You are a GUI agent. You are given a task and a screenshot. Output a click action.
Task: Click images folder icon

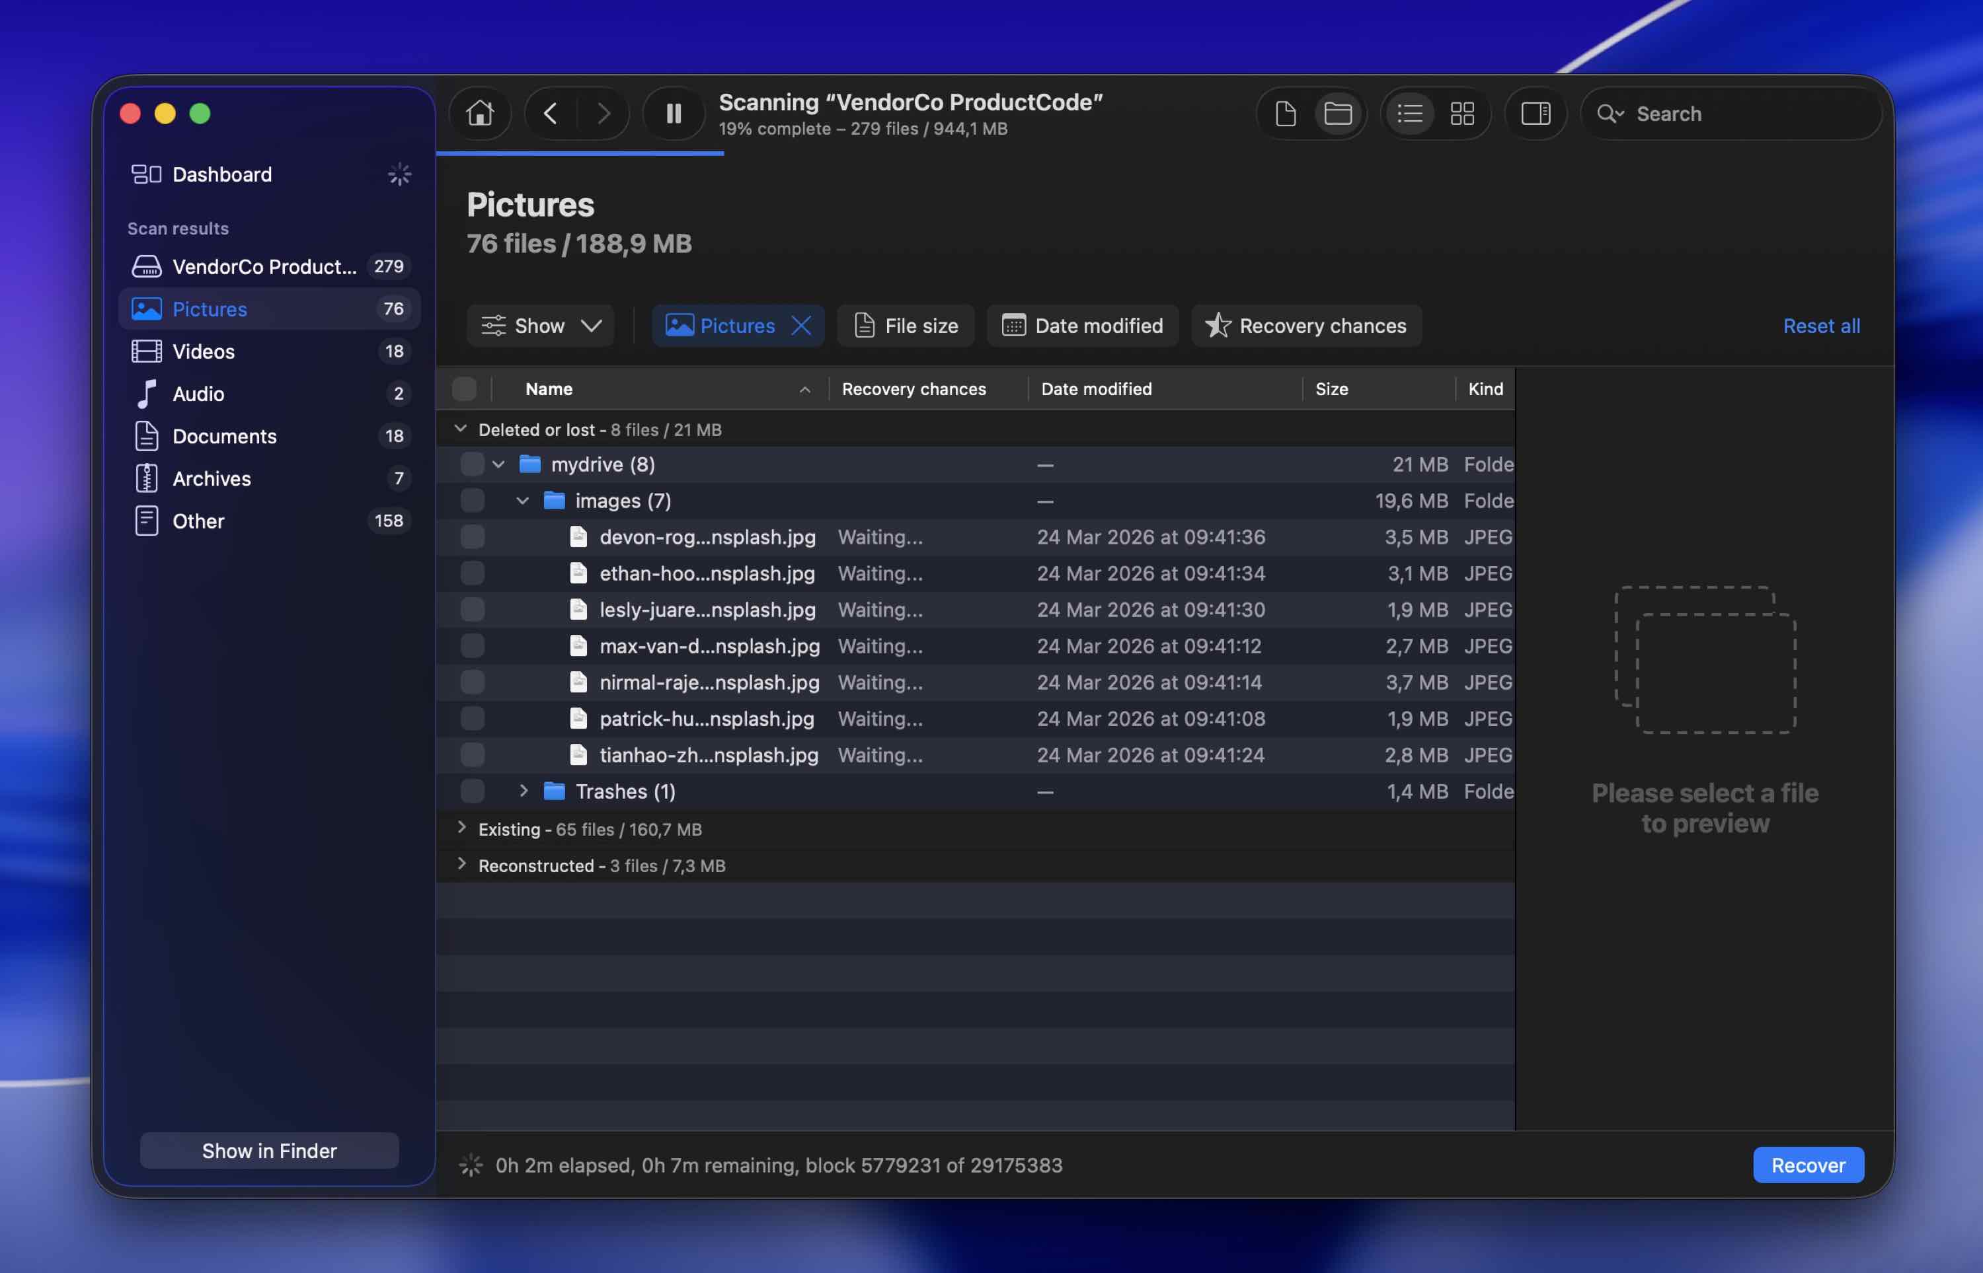(554, 500)
